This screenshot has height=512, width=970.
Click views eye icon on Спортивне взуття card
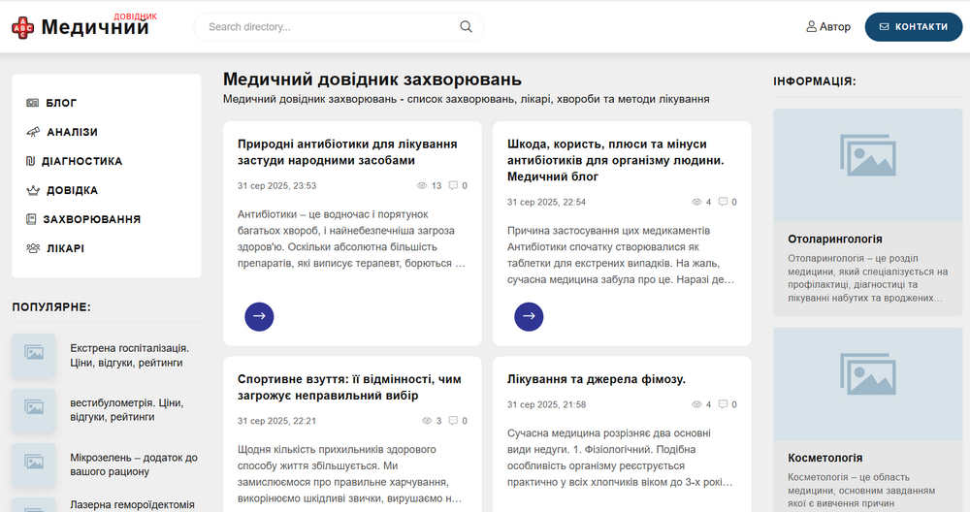coord(427,421)
